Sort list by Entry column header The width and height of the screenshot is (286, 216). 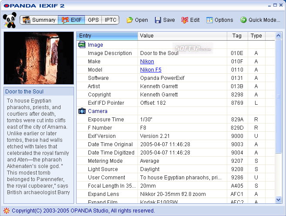[x=107, y=36]
